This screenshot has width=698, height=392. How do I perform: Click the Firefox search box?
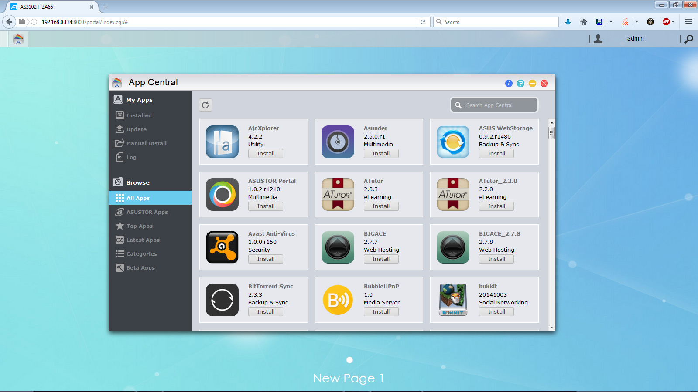496,22
